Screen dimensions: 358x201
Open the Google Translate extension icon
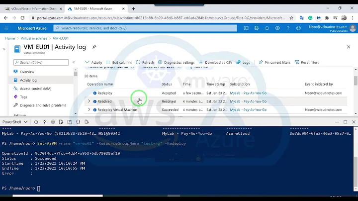pos(302,18)
